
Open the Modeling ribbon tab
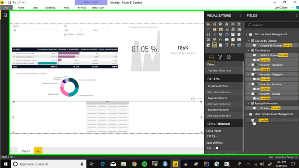[50, 8]
